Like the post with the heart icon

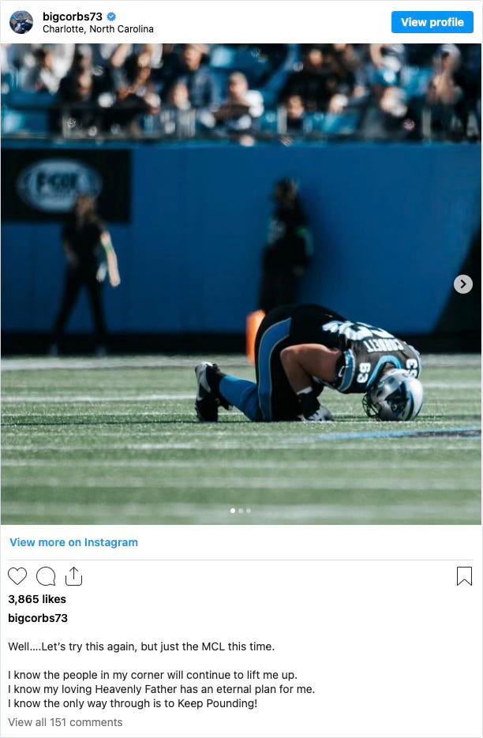click(x=17, y=576)
